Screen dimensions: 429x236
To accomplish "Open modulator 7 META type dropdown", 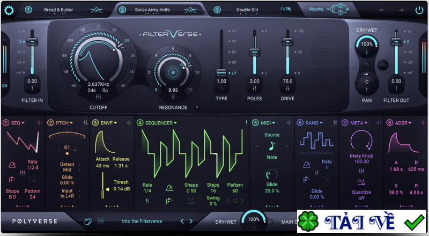I will click(359, 123).
